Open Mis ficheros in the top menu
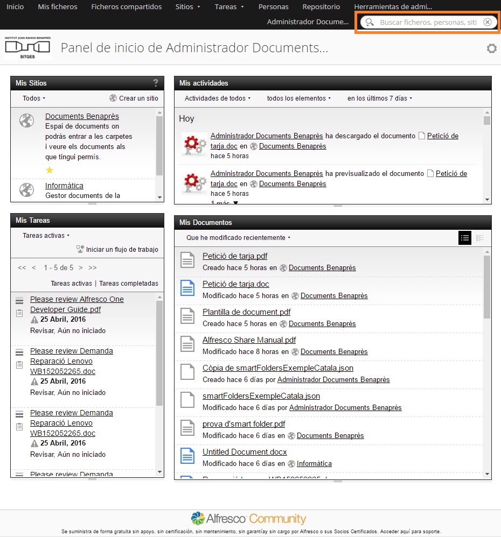The width and height of the screenshot is (501, 537). point(58,7)
